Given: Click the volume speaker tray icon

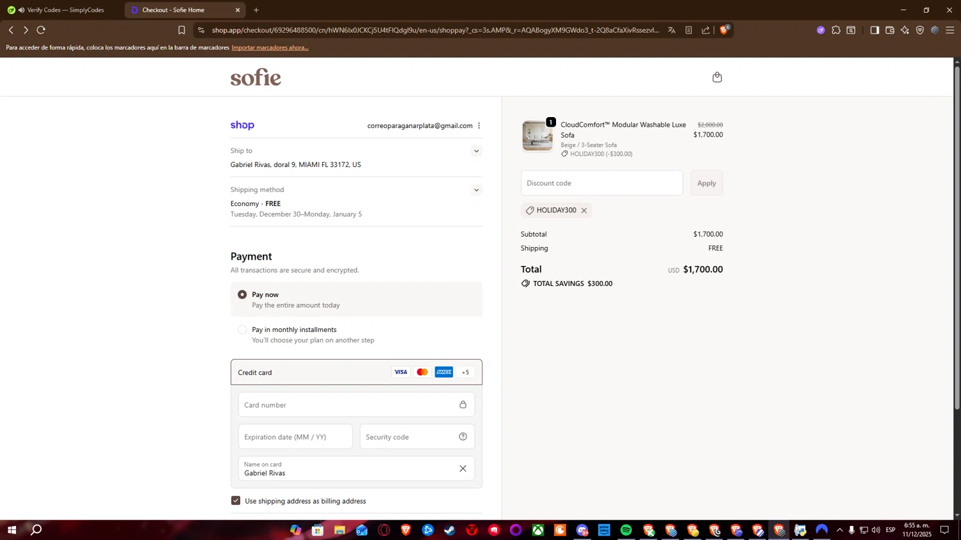Looking at the screenshot, I should point(876,530).
